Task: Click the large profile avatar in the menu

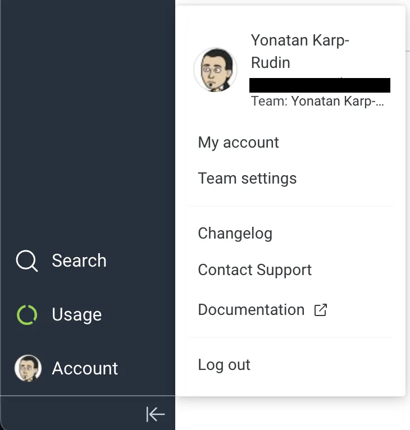Action: (x=215, y=70)
